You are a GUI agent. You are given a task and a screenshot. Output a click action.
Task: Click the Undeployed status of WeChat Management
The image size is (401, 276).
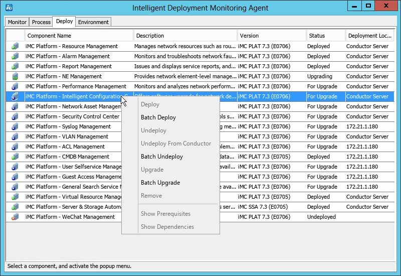[x=321, y=217]
